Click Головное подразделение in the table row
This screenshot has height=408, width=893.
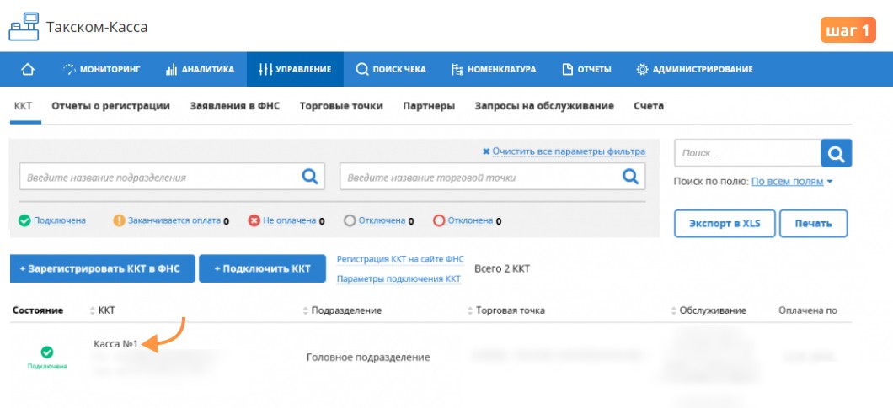(368, 358)
